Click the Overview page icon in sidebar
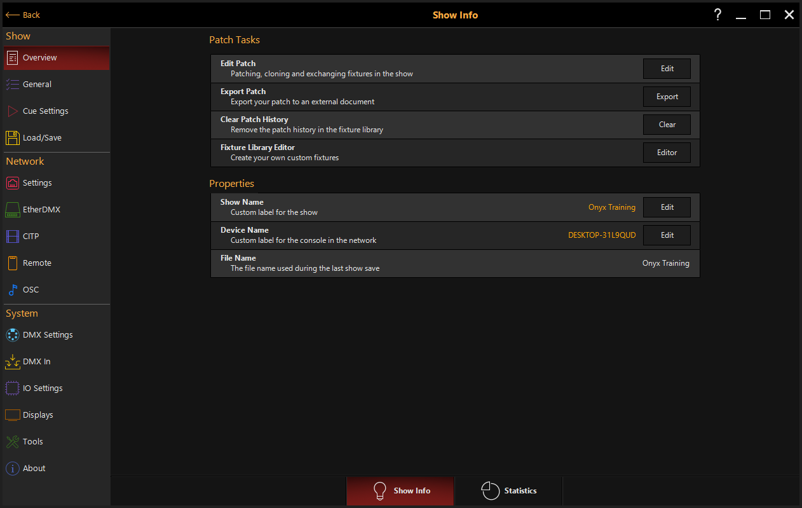Viewport: 802px width, 508px height. [x=12, y=58]
